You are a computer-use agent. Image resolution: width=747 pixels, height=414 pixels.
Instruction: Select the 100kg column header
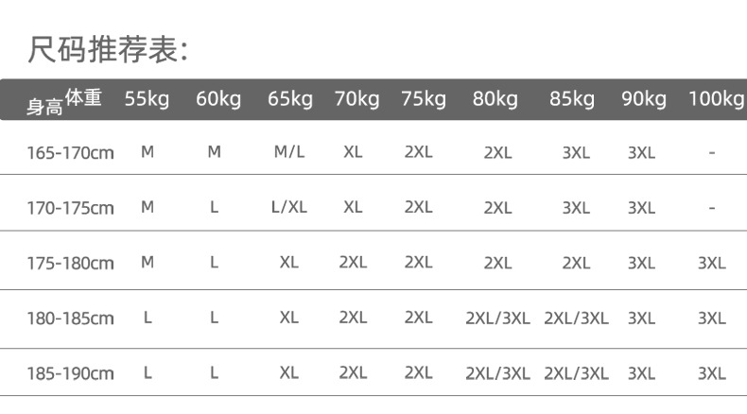click(716, 99)
